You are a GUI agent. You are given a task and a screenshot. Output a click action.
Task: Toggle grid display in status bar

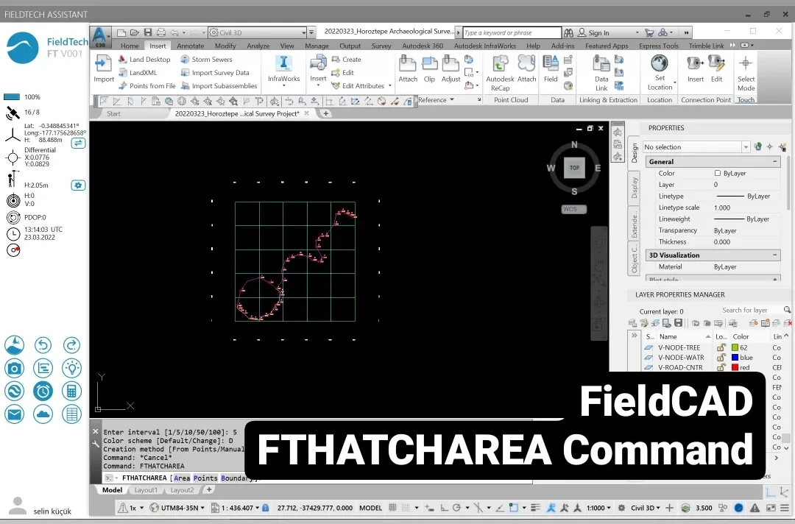coord(392,508)
